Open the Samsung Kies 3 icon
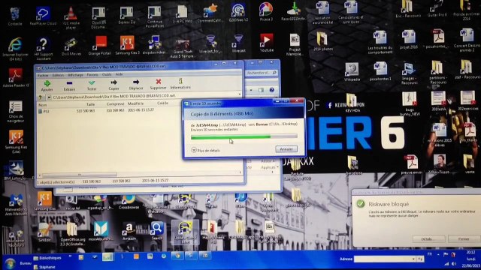 pos(127,45)
